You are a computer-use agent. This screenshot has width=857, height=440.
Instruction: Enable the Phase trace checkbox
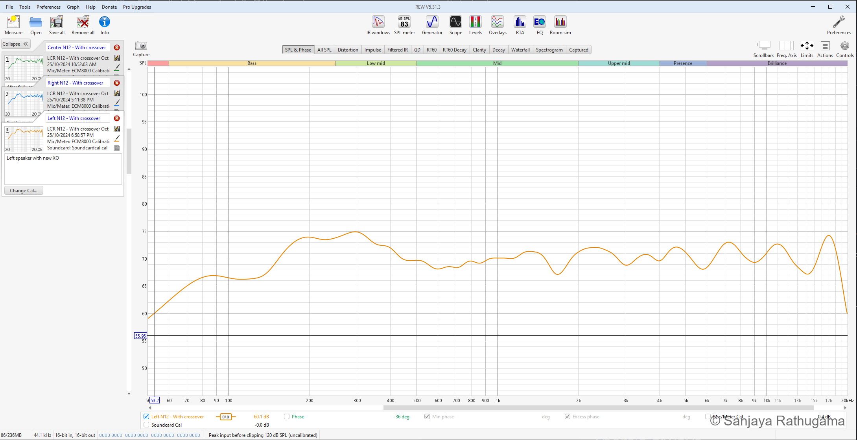(x=287, y=416)
